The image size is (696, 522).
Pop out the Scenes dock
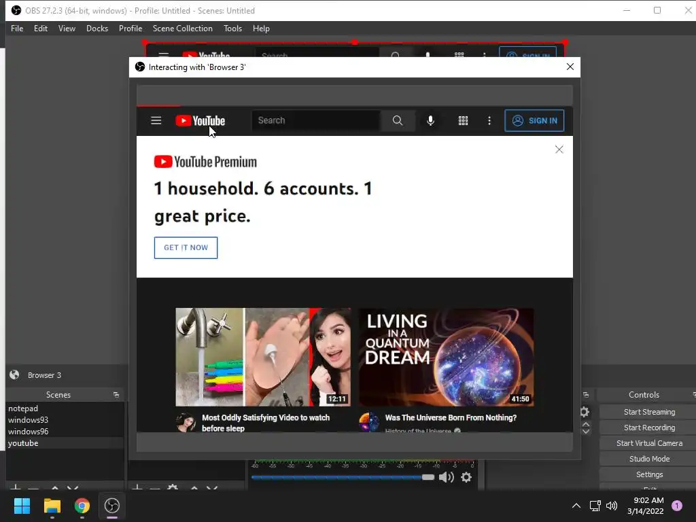coord(116,395)
